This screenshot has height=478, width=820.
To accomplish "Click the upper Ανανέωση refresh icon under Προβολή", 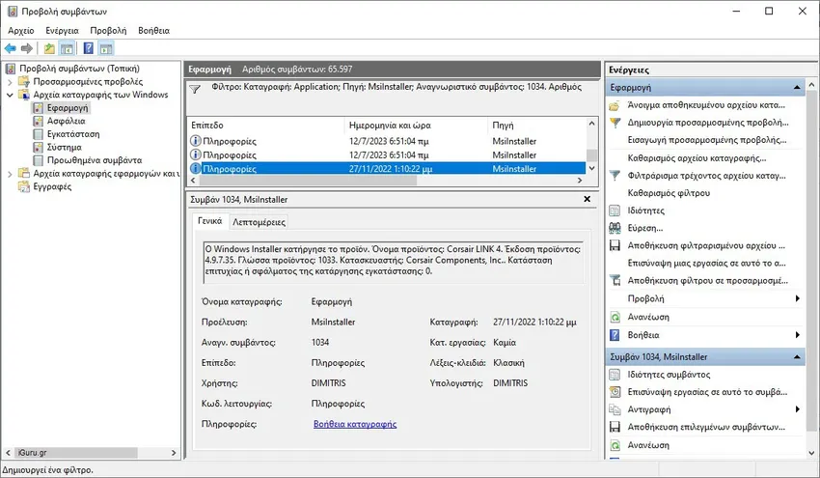I will point(615,317).
